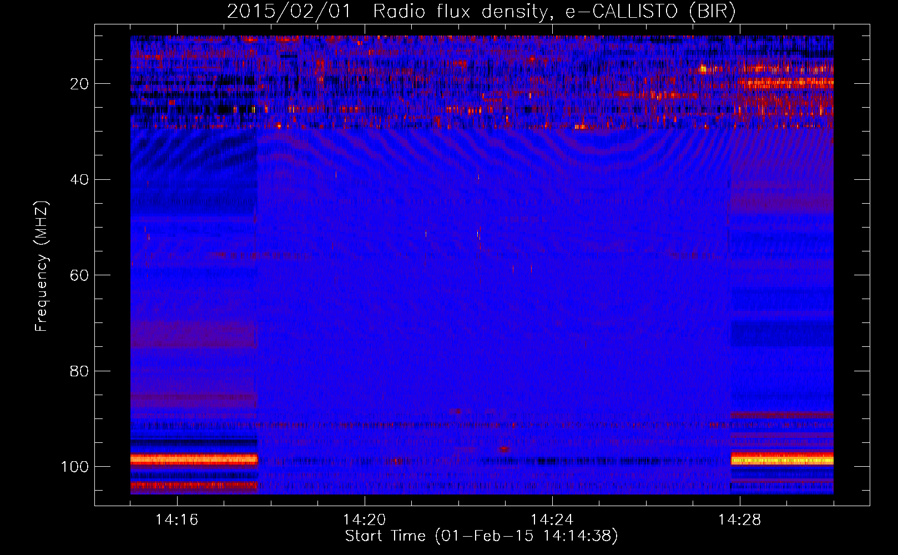Click the 60 frequency tick label
898x555 pixels.
coord(79,275)
